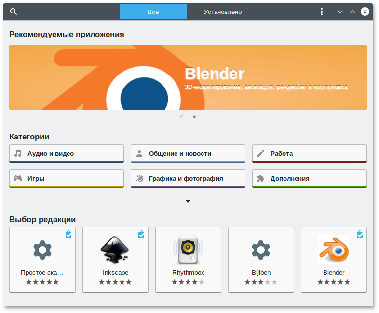This screenshot has width=379, height=313.
Task: Click the Bijiben app name
Action: [x=261, y=273]
